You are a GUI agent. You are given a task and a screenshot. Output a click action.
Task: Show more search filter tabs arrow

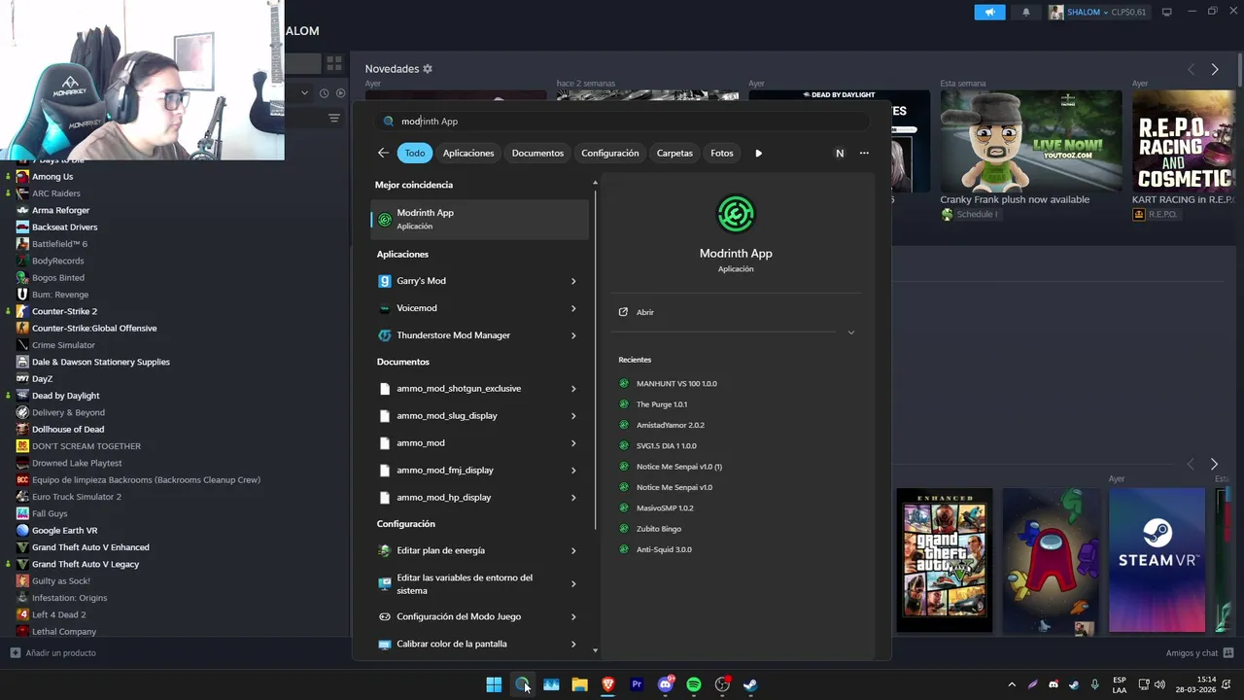[758, 153]
